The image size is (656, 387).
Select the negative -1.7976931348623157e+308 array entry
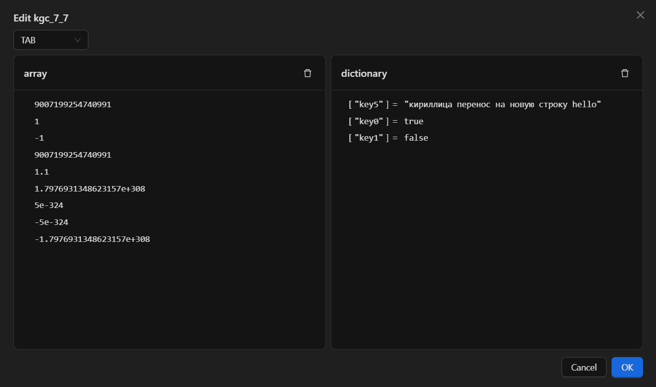coord(92,239)
